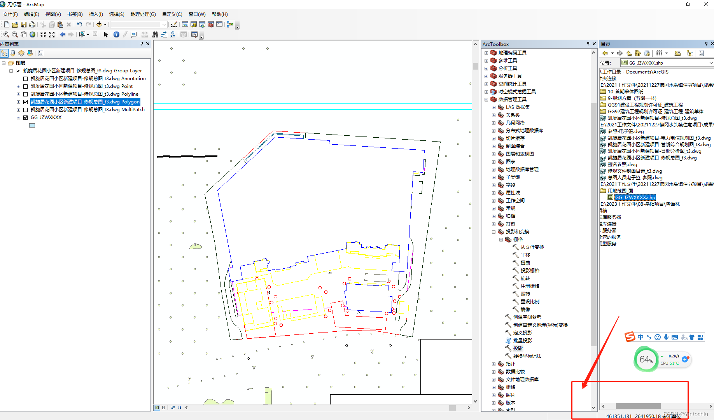Click the Measure tool icon

tap(145, 34)
